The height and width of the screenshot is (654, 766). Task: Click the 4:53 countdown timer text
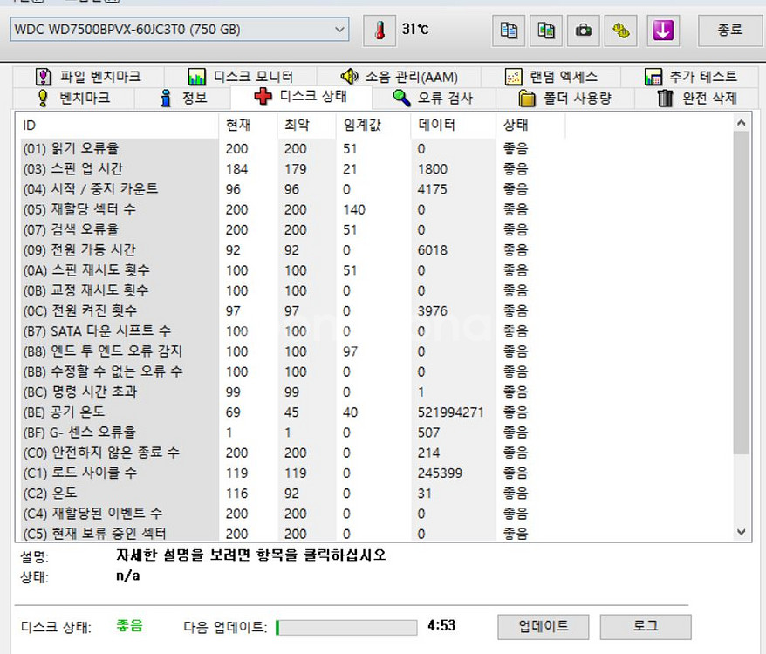[441, 626]
